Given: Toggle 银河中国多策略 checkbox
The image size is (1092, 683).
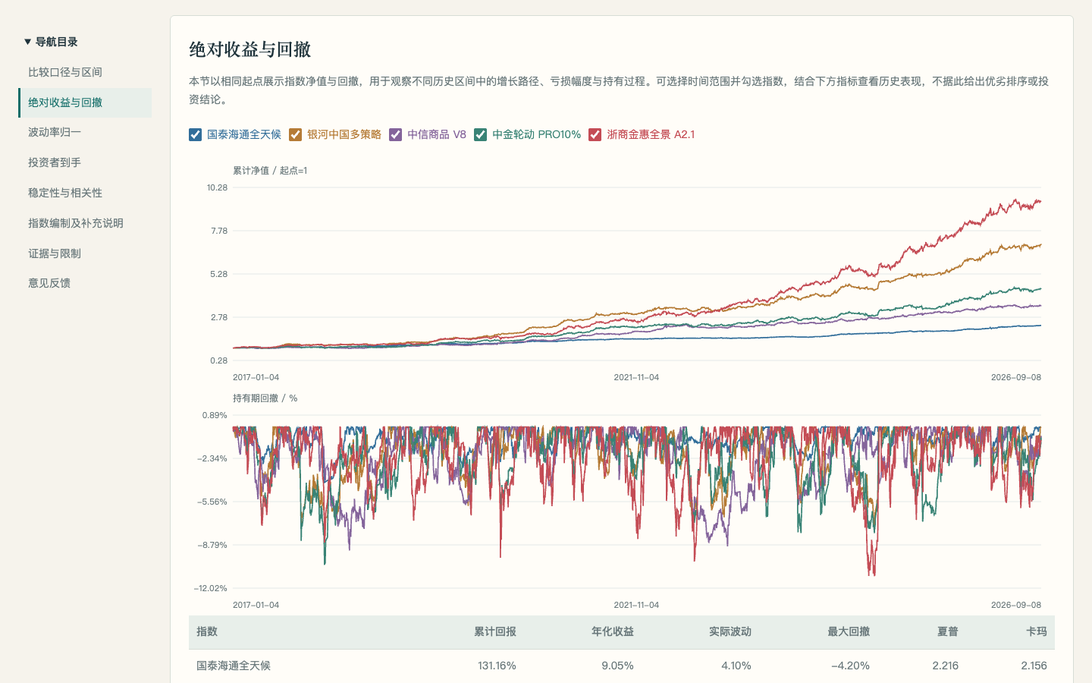Looking at the screenshot, I should coord(295,134).
